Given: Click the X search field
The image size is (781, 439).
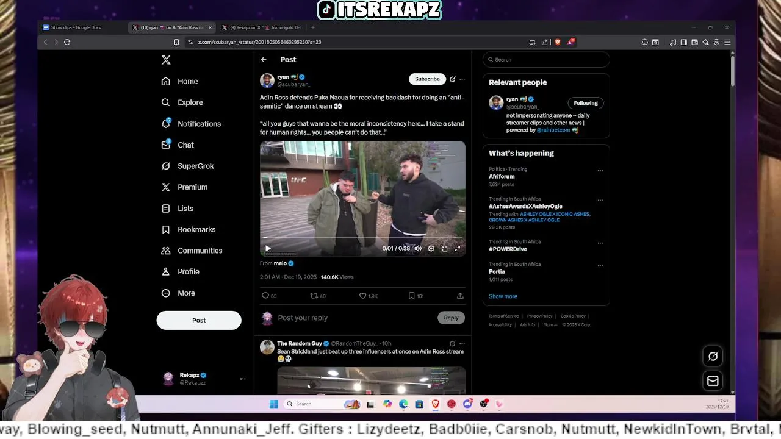Looking at the screenshot, I should (546, 60).
